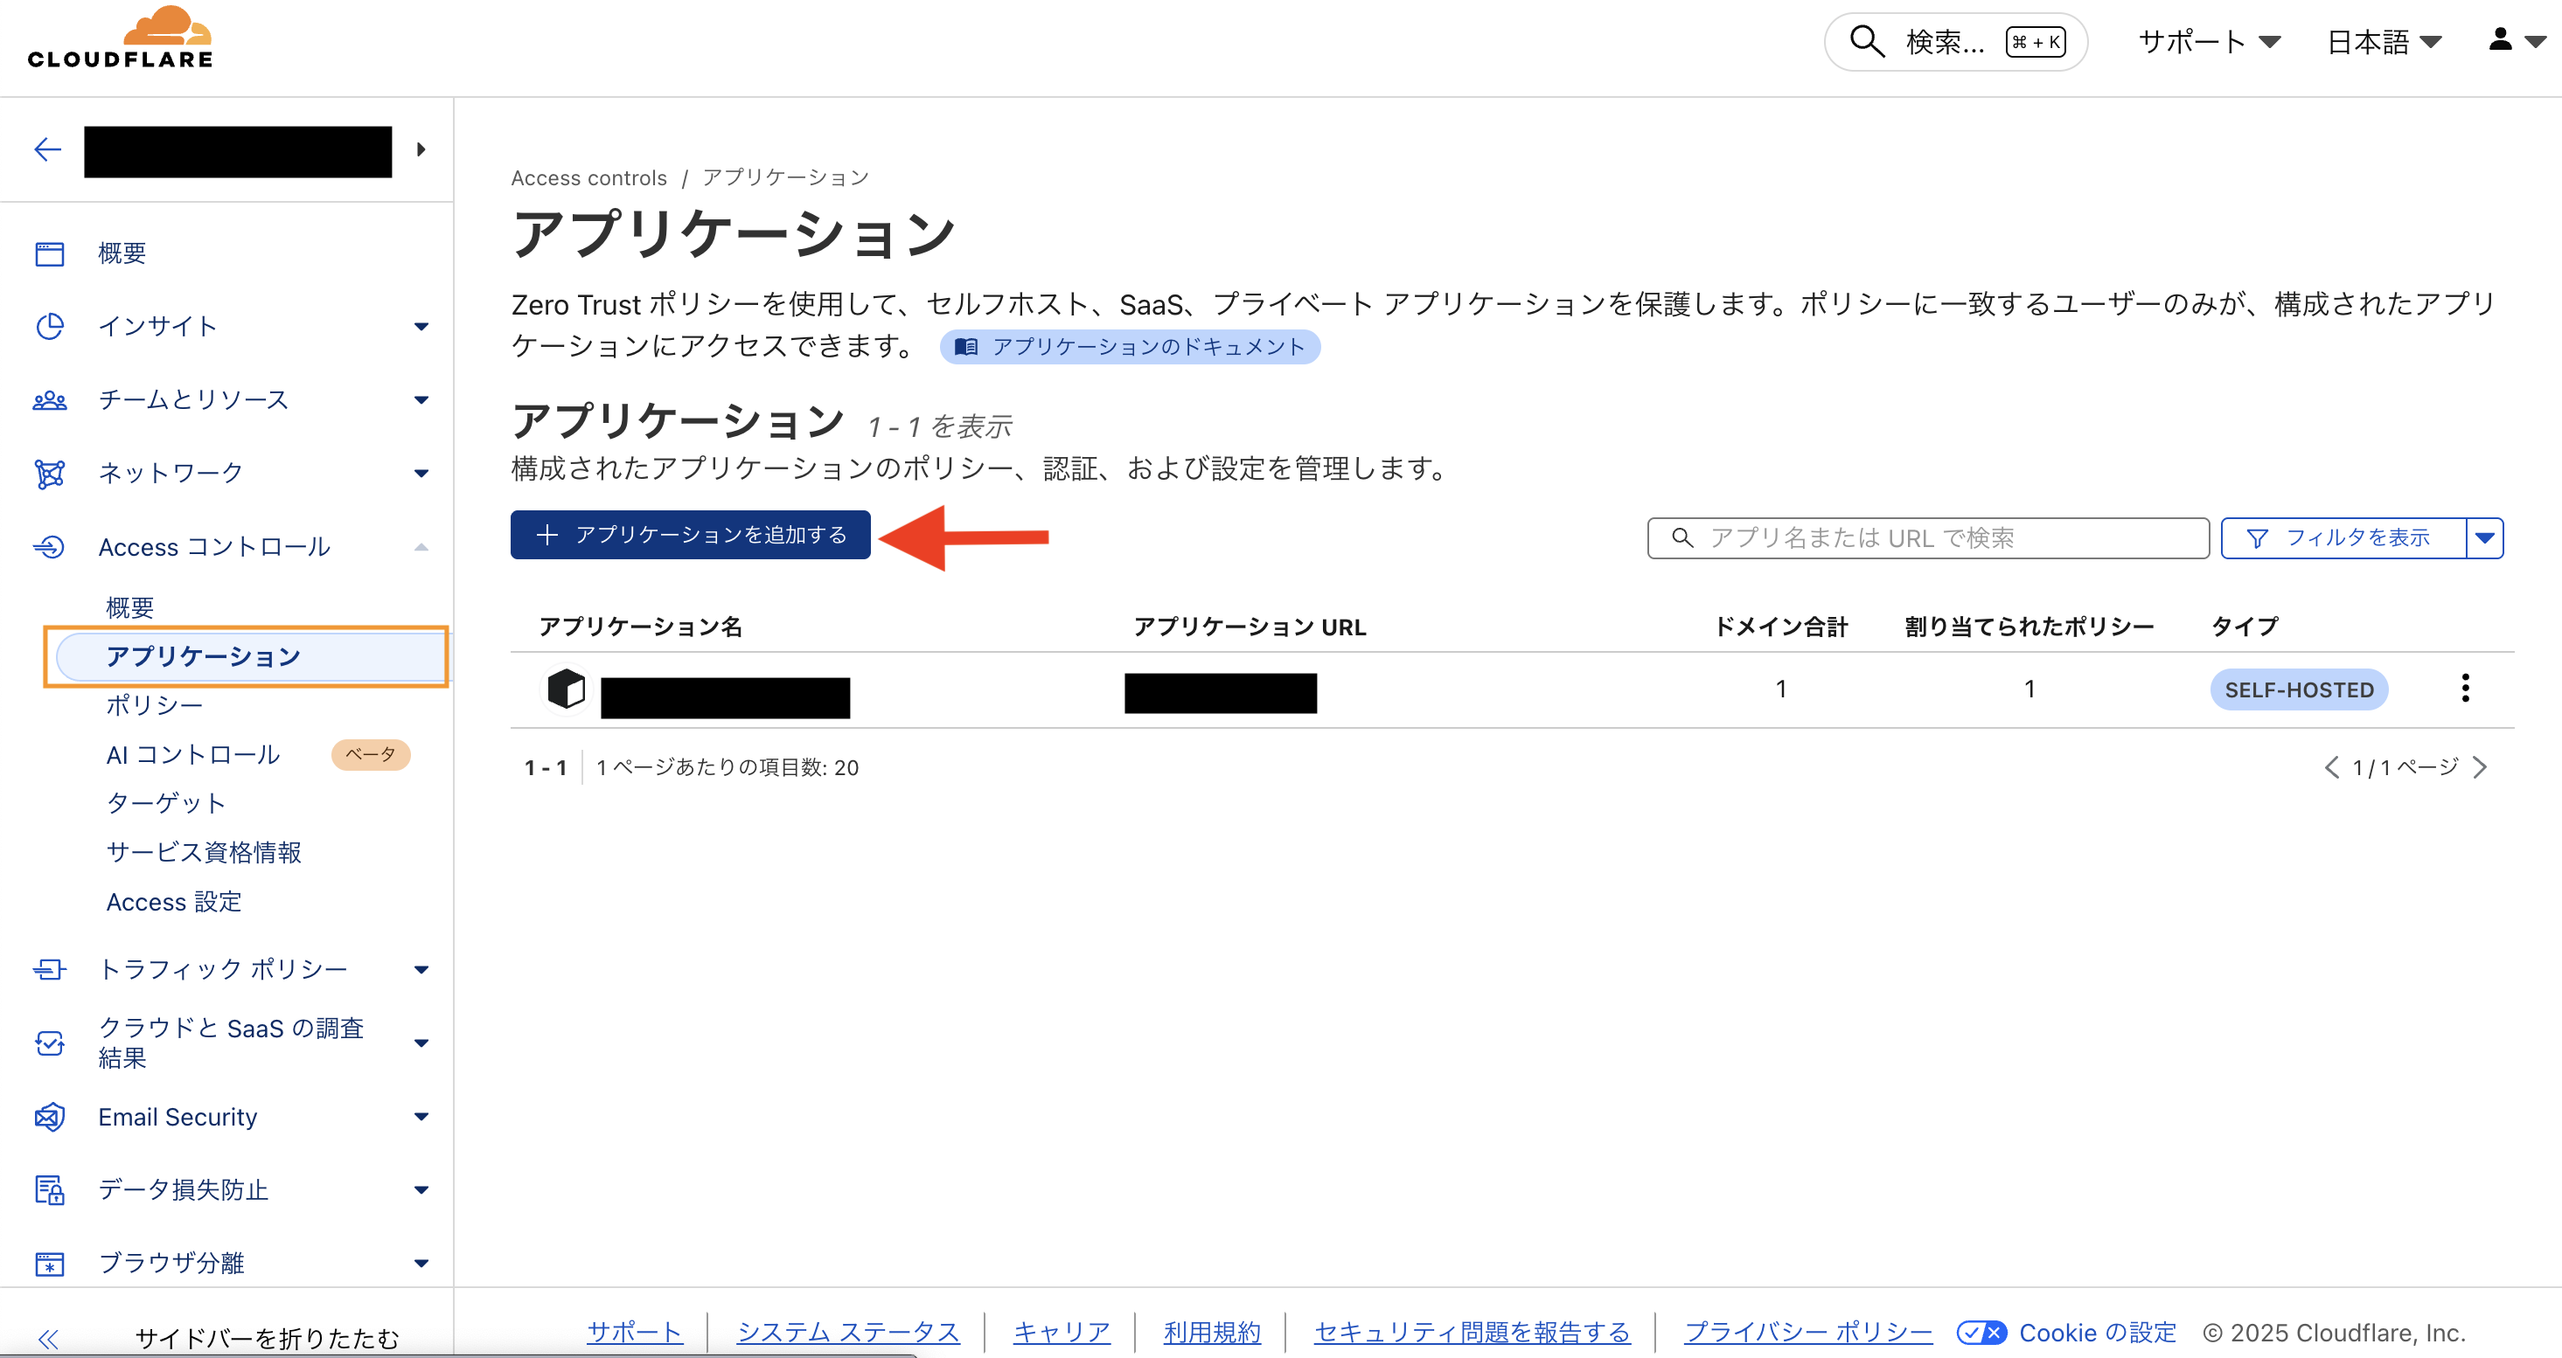Click the back arrow icon in sidebar
The image size is (2562, 1358).
[x=48, y=150]
